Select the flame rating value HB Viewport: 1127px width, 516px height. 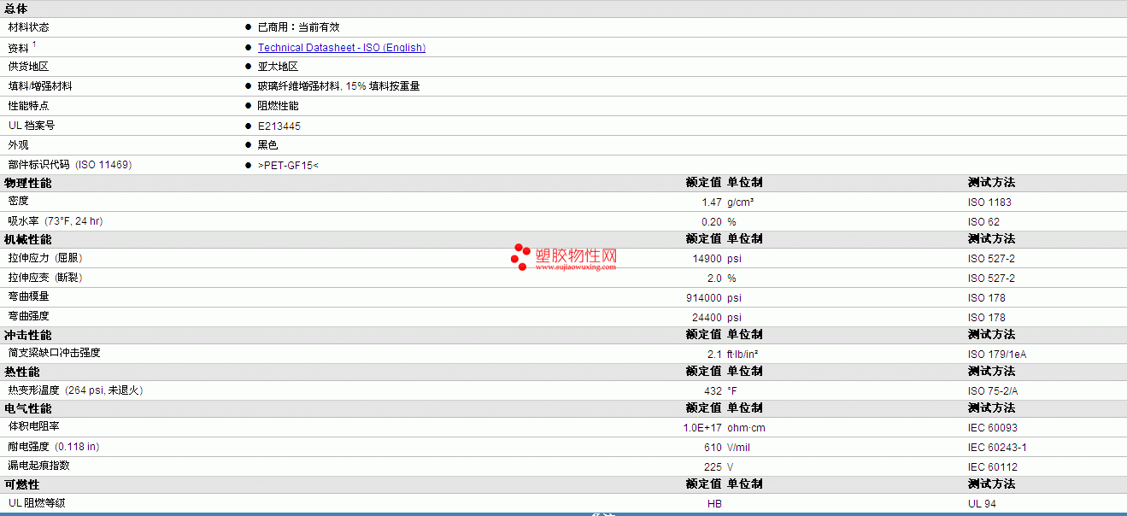point(714,504)
